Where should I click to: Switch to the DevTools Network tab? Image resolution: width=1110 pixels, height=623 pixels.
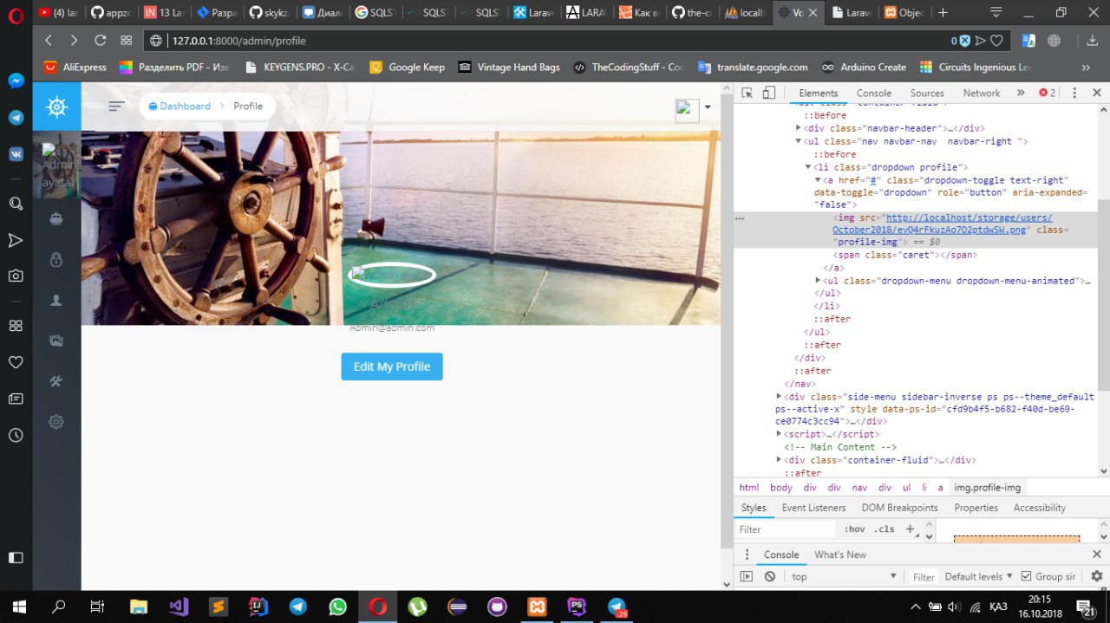pyautogui.click(x=982, y=93)
